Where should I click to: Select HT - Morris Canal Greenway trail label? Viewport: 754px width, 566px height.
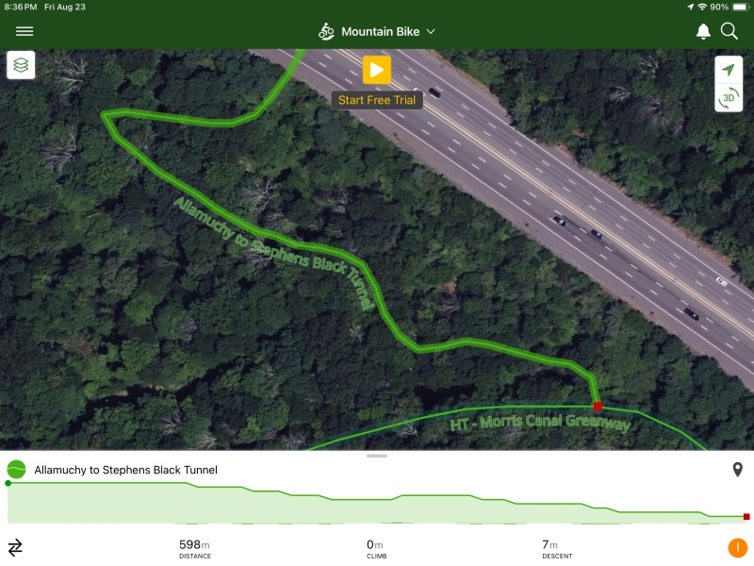click(x=540, y=423)
